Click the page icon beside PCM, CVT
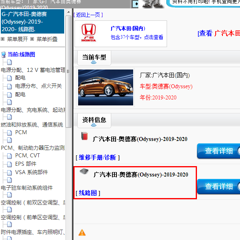240x240 pixels. tap(10, 156)
